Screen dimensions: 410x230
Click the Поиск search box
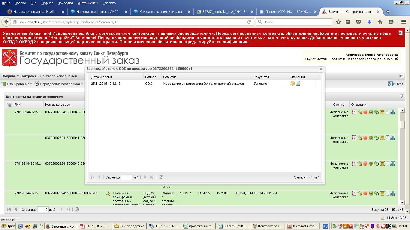pyautogui.click(x=294, y=22)
